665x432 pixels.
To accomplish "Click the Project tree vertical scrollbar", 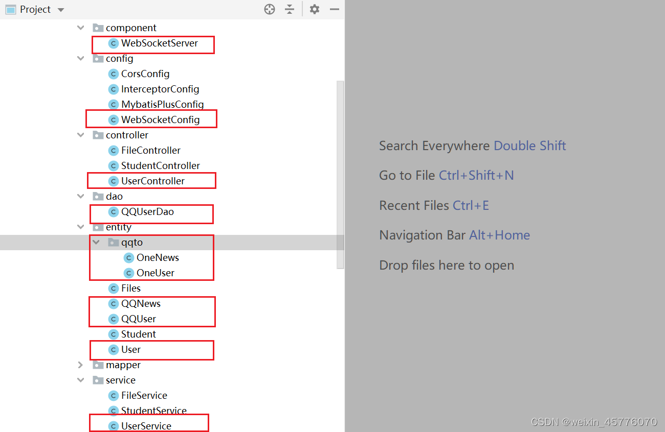I will pyautogui.click(x=340, y=175).
